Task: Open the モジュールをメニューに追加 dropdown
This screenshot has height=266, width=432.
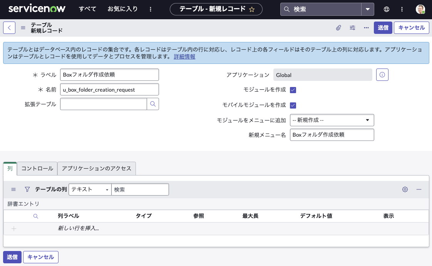Action: point(332,120)
